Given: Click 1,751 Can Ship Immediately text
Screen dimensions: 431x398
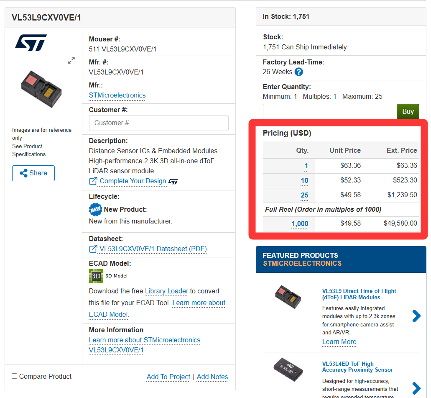Looking at the screenshot, I should pos(305,47).
